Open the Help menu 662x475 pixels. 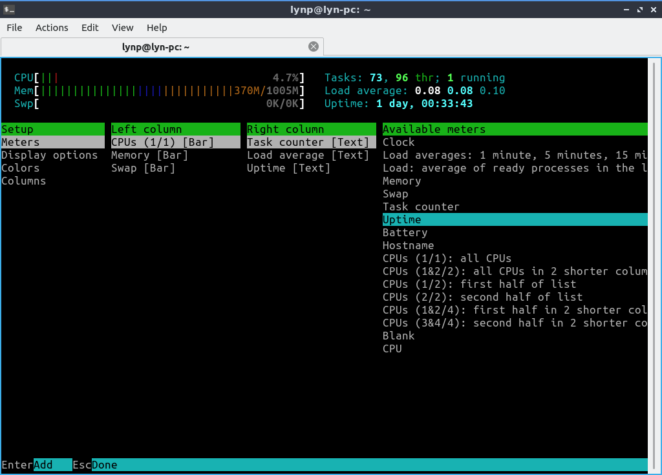pyautogui.click(x=156, y=28)
